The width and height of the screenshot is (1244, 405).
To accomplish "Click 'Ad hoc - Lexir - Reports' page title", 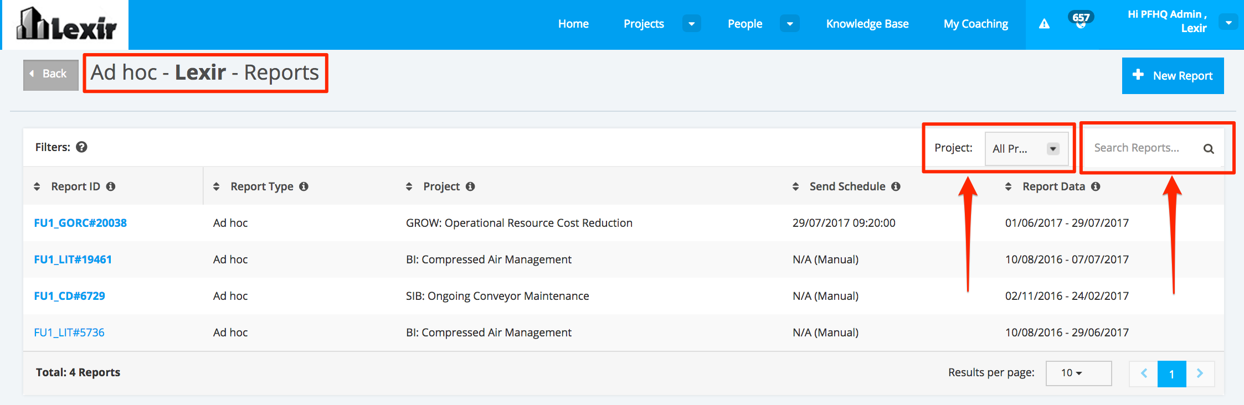I will [205, 72].
